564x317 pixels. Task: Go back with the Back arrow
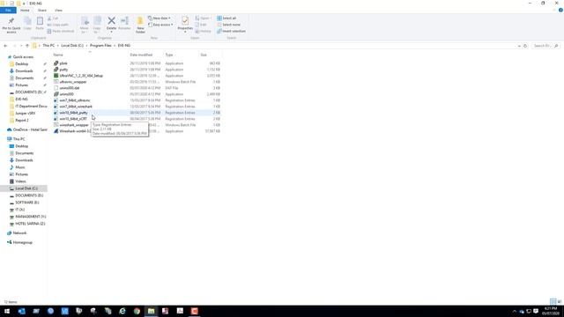(5, 46)
